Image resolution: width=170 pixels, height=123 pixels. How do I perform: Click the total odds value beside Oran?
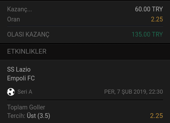(x=157, y=19)
